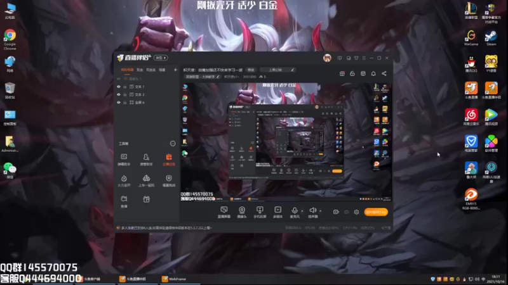Open 网易云音乐 desktop shortcut
The width and height of the screenshot is (508, 285).
471,117
